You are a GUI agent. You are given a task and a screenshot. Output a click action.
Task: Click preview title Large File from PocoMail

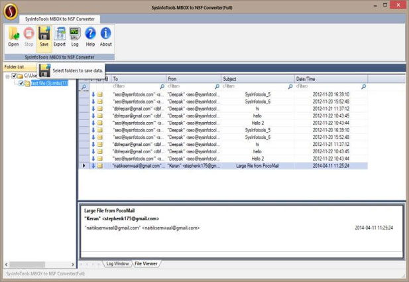point(109,210)
